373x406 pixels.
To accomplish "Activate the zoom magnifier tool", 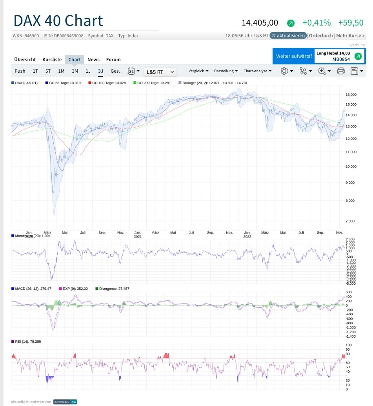I will (321, 71).
